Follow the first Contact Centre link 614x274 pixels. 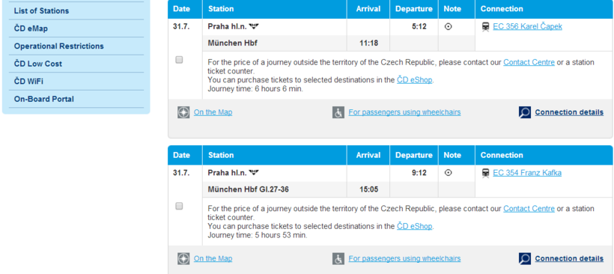[x=529, y=62]
